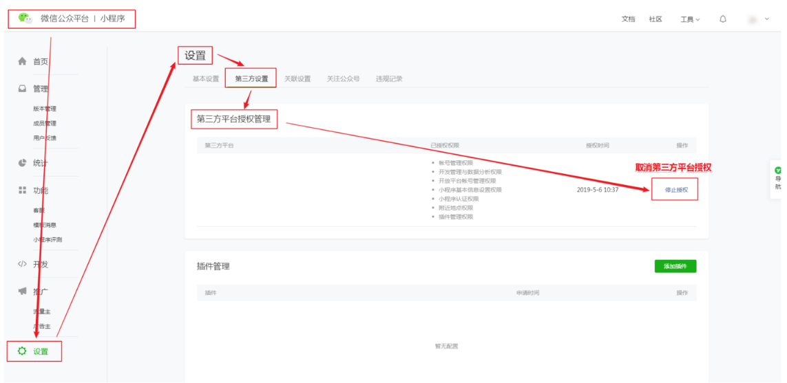Viewport: 787px width, 383px height.
Task: Click the WeChat logo in the header
Action: point(25,19)
